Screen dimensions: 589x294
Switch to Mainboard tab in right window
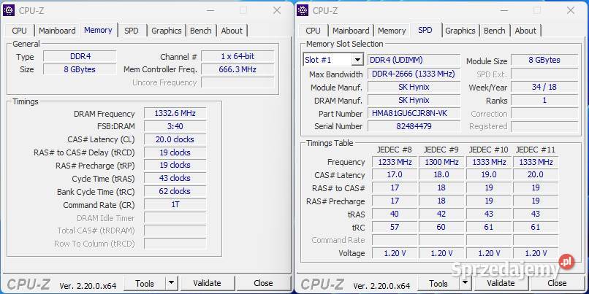(351, 31)
